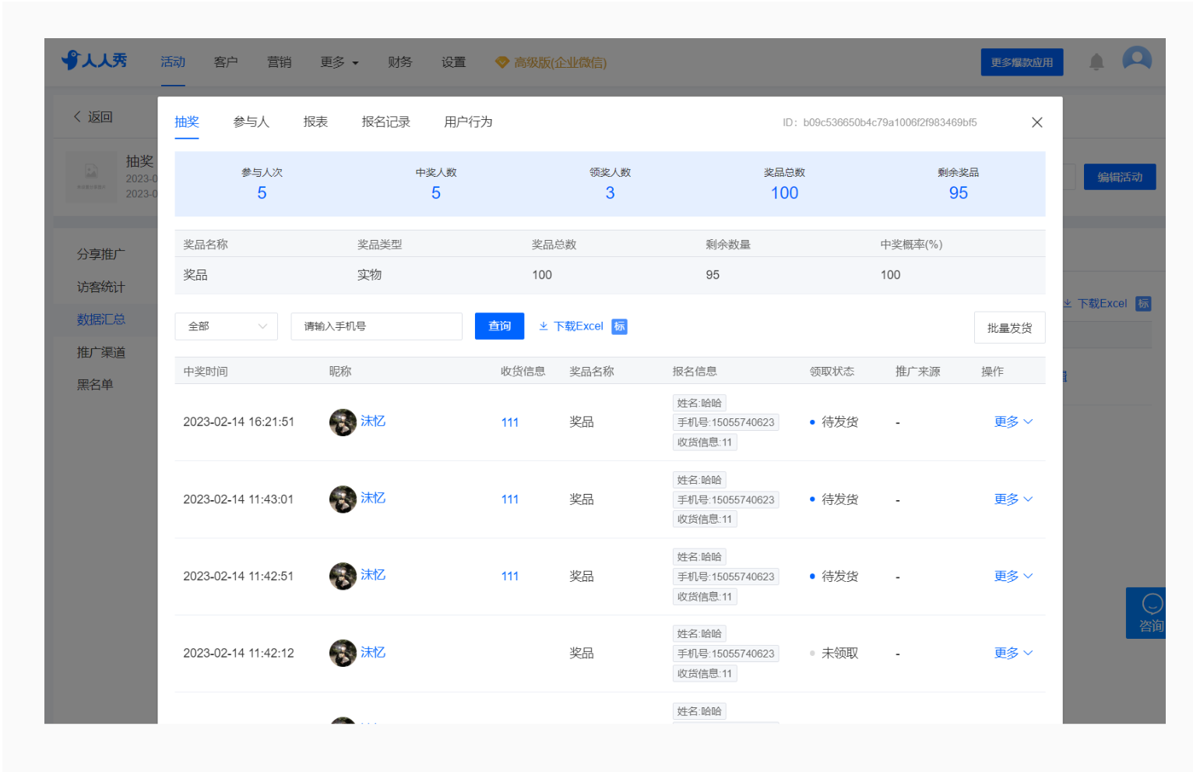This screenshot has height=772, width=1193.
Task: Click the avatar in the 11:42:12 row
Action: [x=343, y=654]
